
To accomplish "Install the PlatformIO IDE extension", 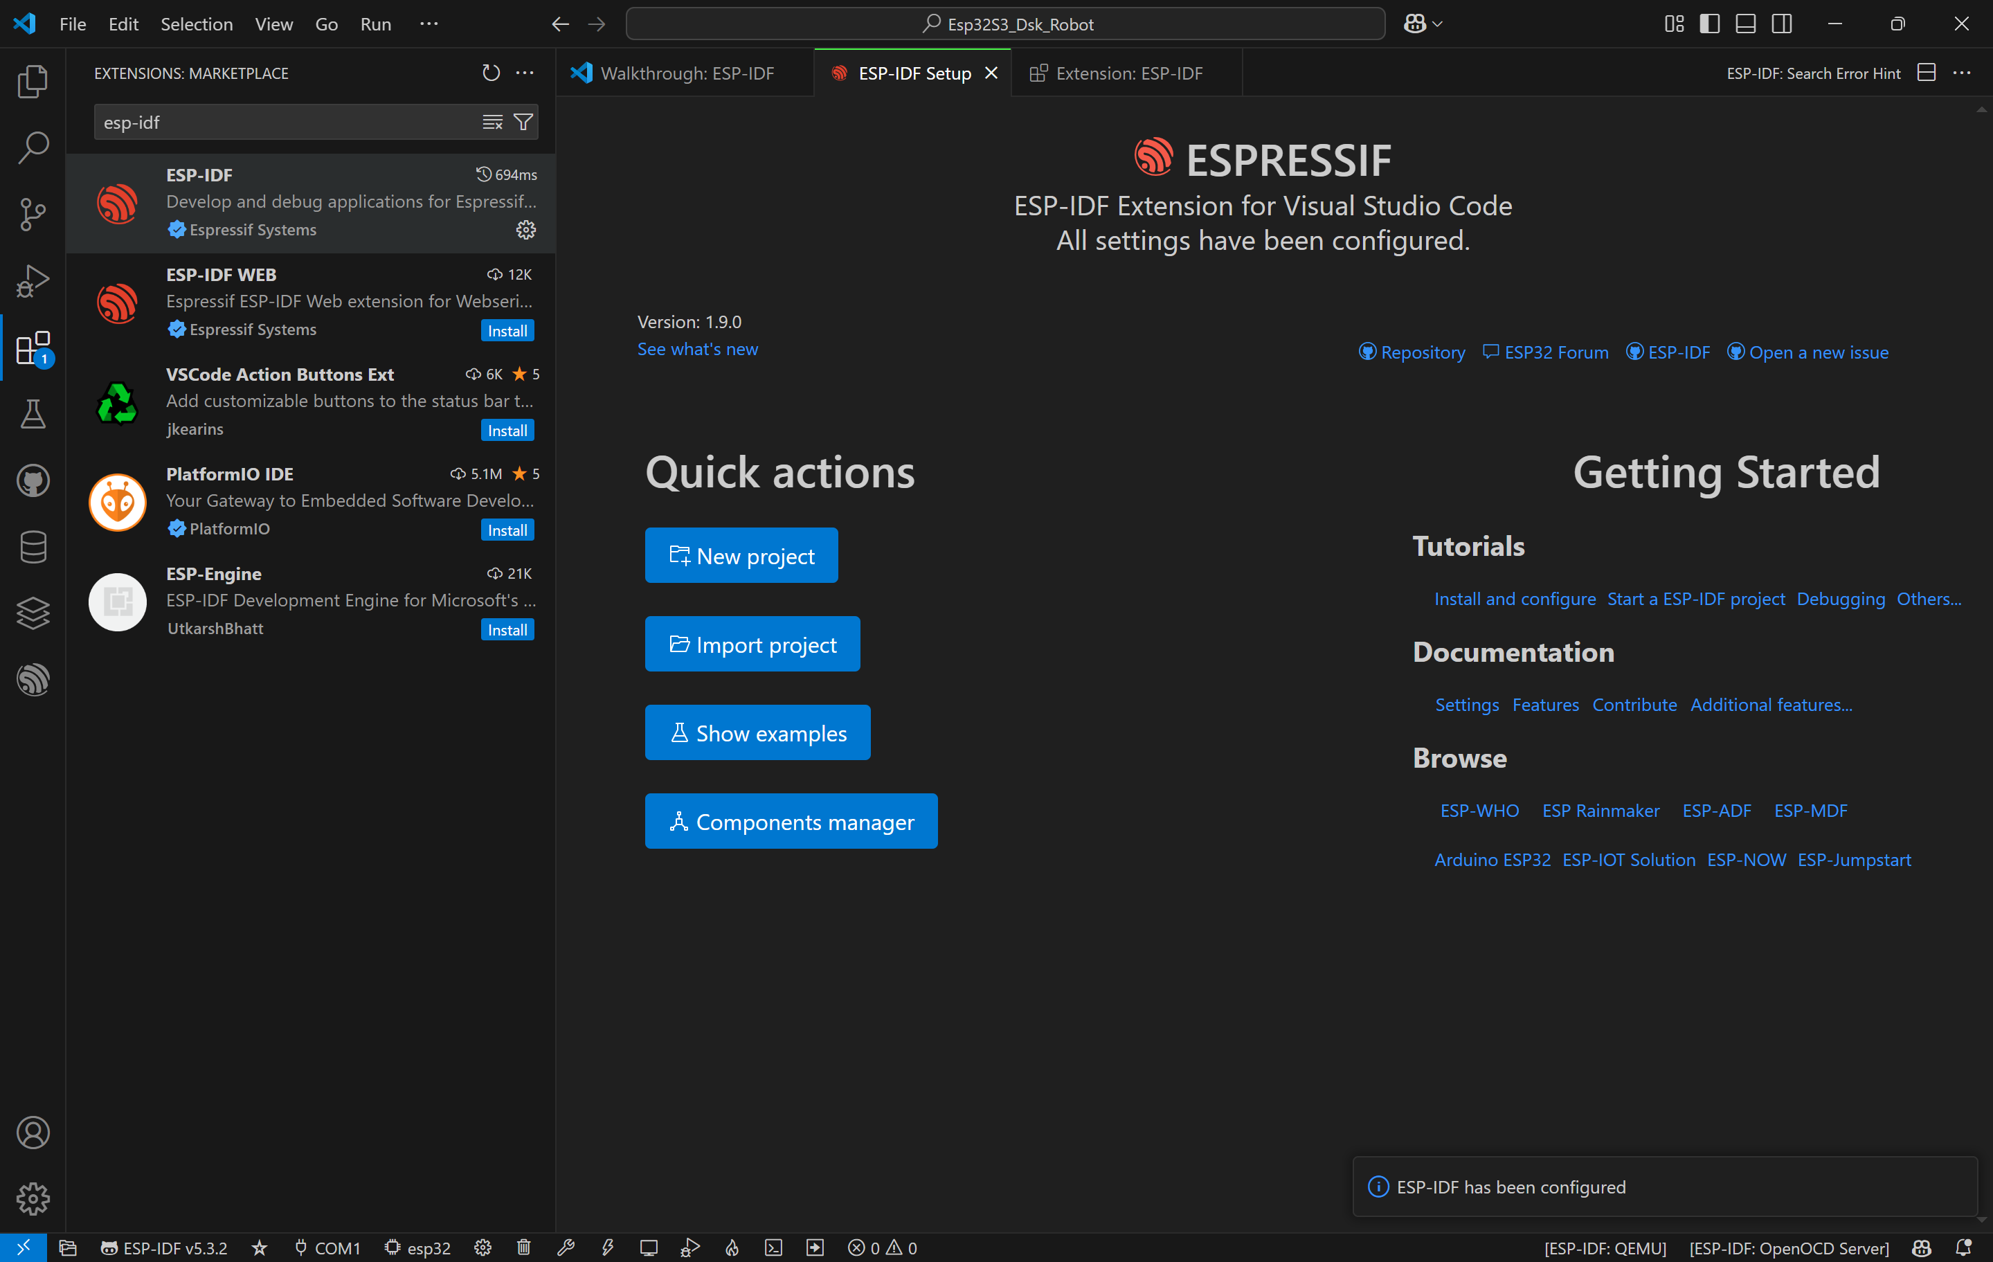I will tap(507, 530).
